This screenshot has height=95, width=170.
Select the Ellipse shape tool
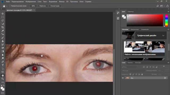tap(3, 72)
